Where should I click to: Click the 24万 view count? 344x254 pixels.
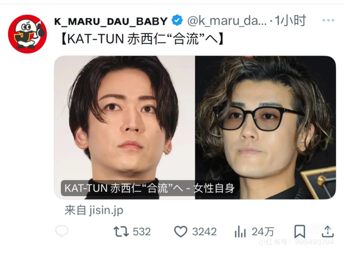click(x=263, y=232)
